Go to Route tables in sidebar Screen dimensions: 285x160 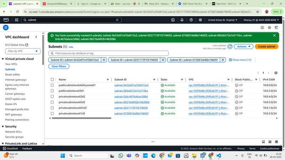click(x=12, y=75)
